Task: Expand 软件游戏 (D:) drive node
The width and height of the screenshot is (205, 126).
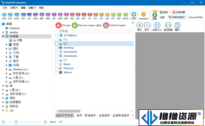Action: point(6,73)
